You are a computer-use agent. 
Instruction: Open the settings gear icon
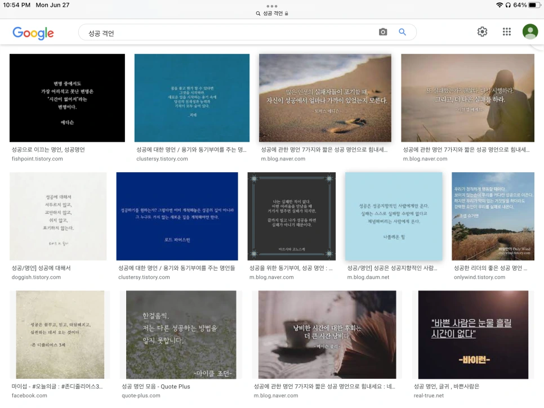click(482, 32)
